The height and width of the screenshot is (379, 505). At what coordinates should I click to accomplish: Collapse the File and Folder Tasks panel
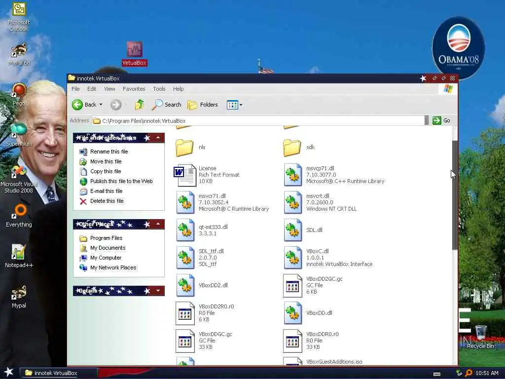[158, 138]
